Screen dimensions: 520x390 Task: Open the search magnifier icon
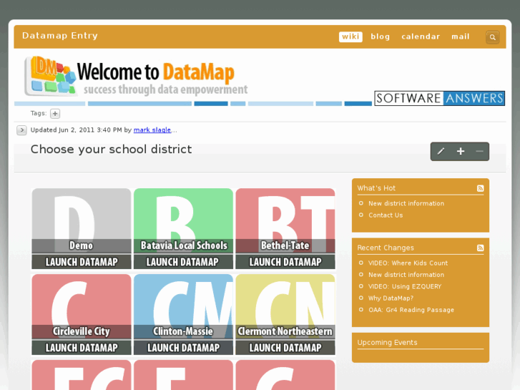(x=493, y=37)
